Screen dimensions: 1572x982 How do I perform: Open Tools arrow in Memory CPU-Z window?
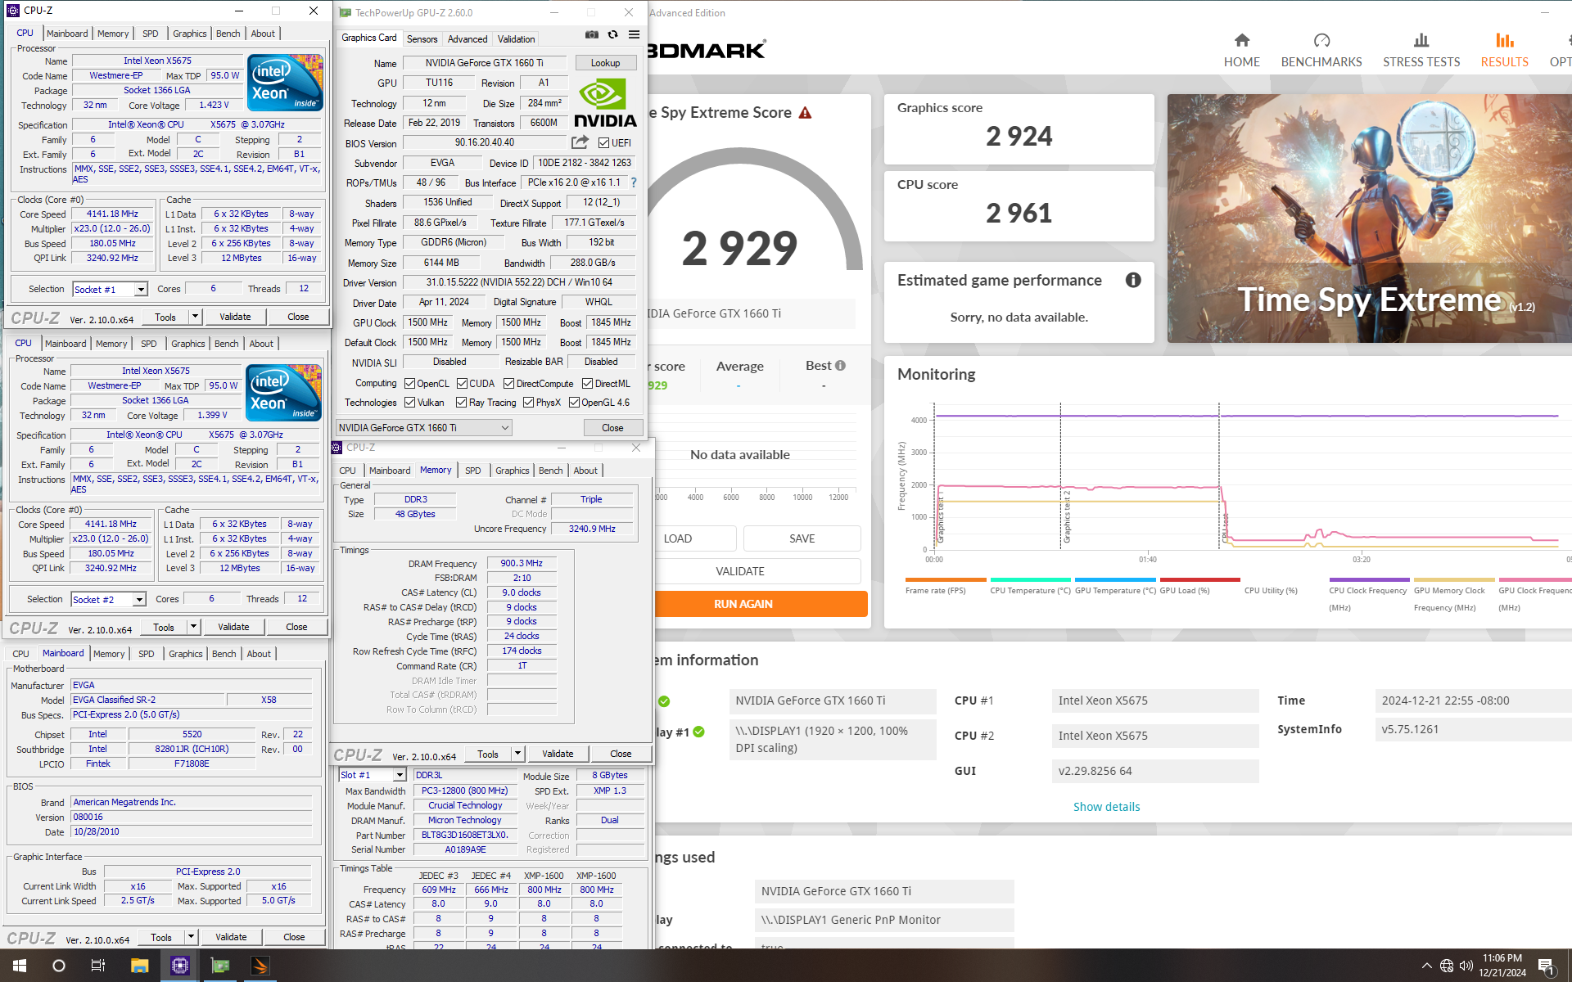coord(517,754)
